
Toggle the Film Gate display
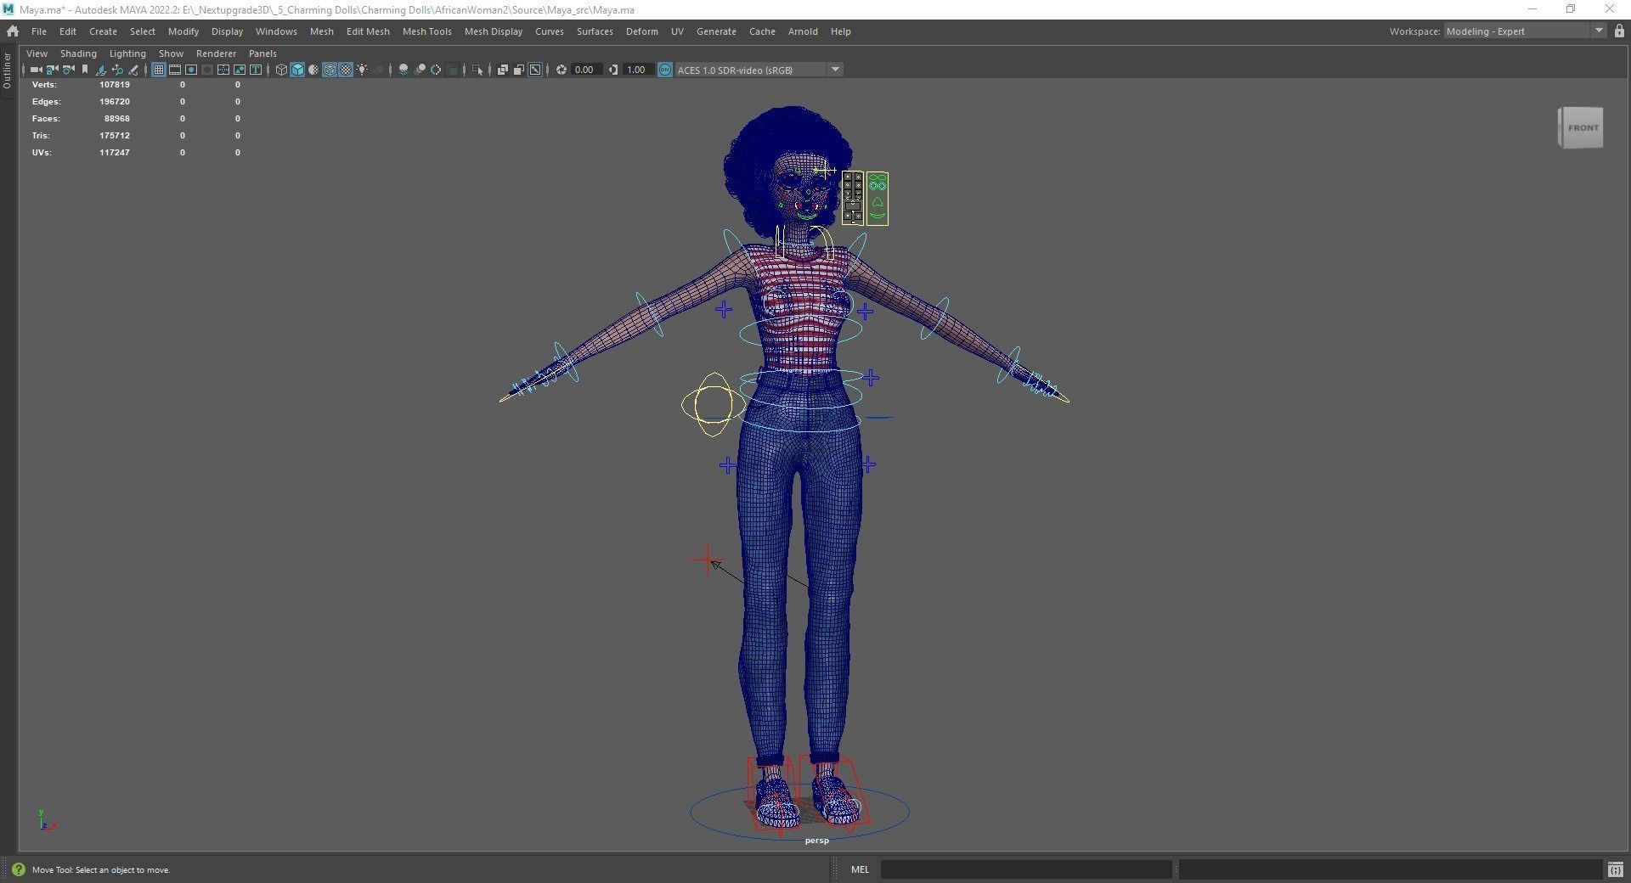175,70
